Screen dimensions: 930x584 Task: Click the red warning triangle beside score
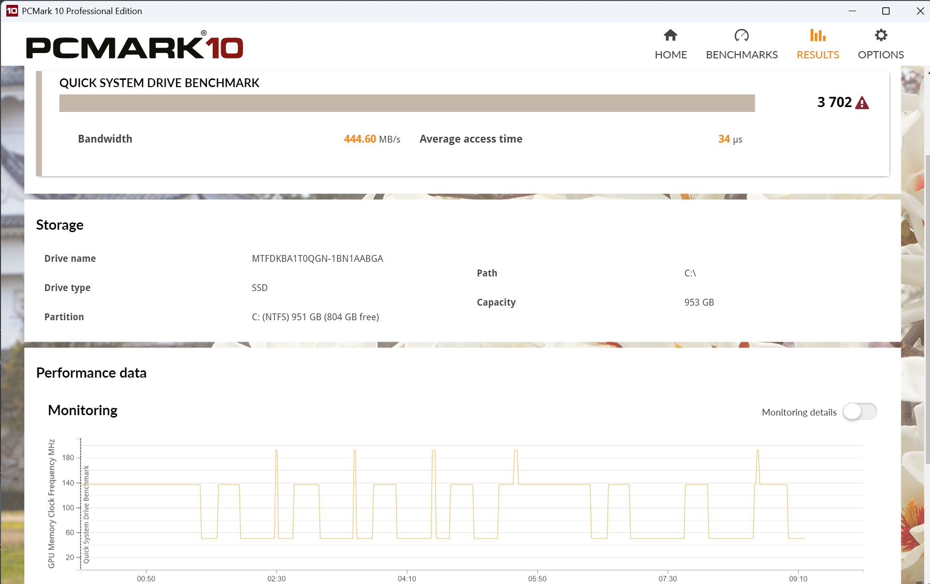[862, 103]
